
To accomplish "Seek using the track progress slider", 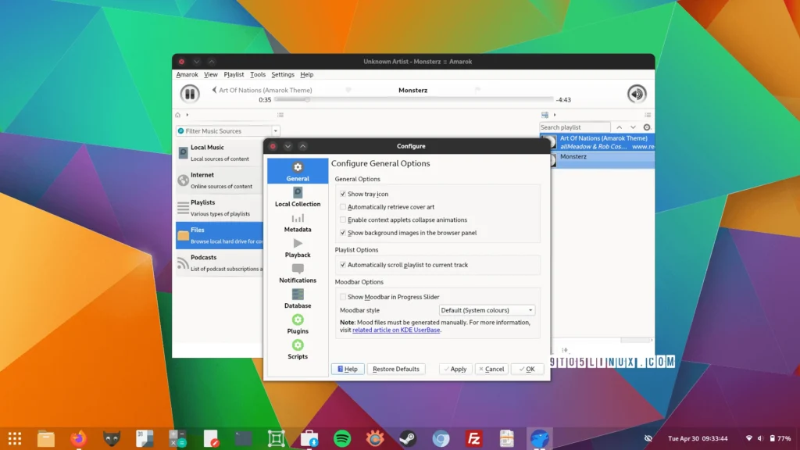I will pos(414,99).
